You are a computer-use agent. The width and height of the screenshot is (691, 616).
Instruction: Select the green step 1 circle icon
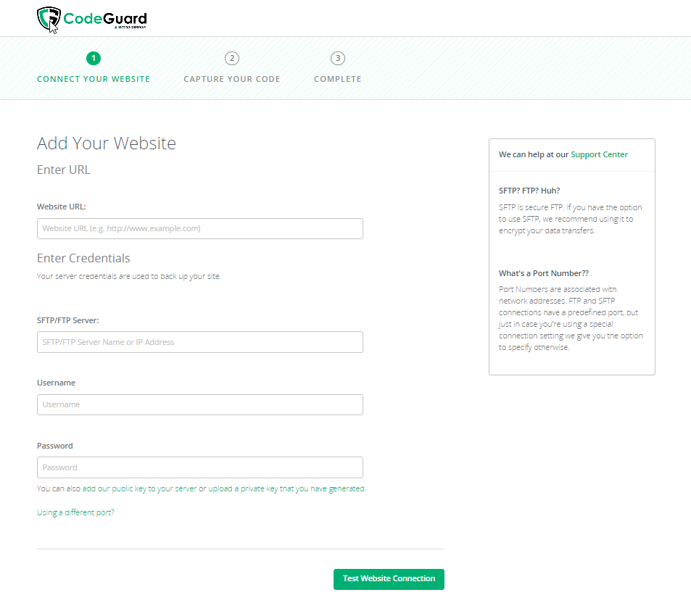pyautogui.click(x=93, y=58)
